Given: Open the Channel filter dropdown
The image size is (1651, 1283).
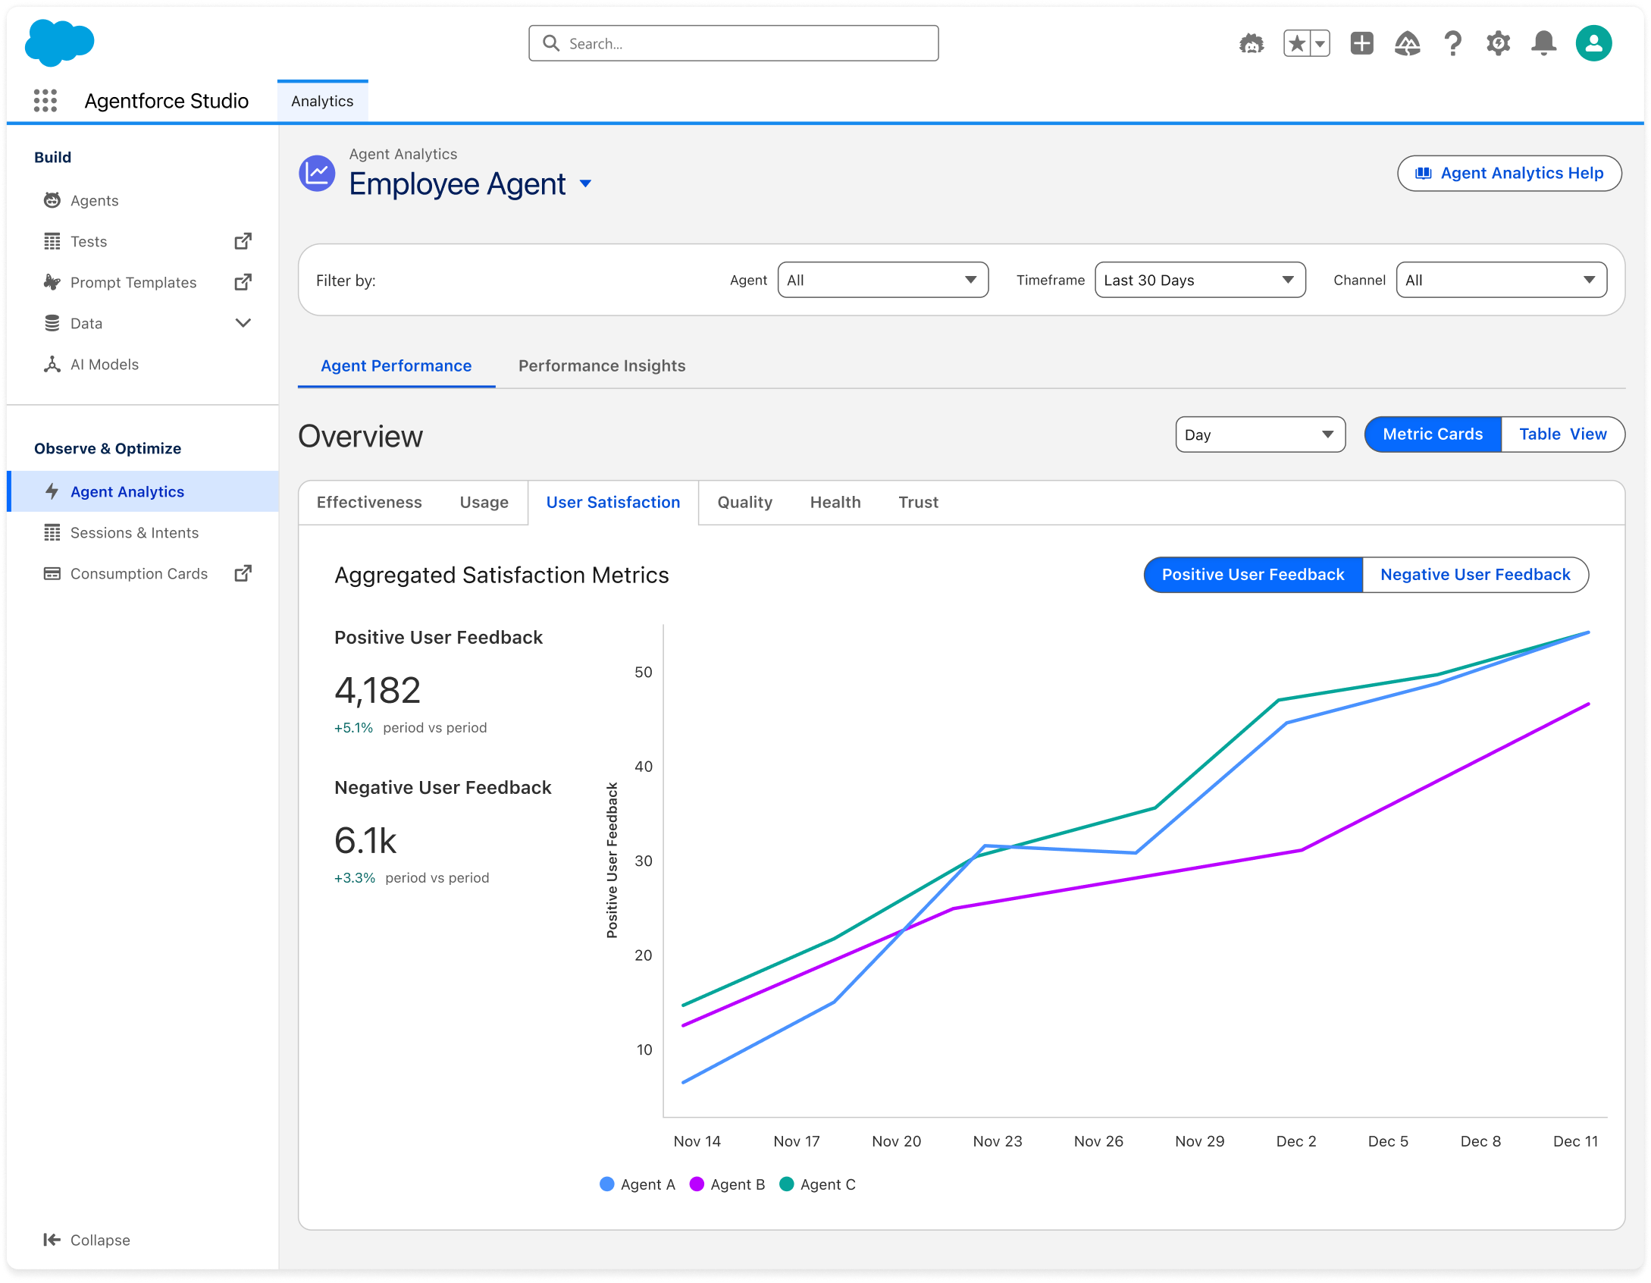Looking at the screenshot, I should click(x=1502, y=280).
